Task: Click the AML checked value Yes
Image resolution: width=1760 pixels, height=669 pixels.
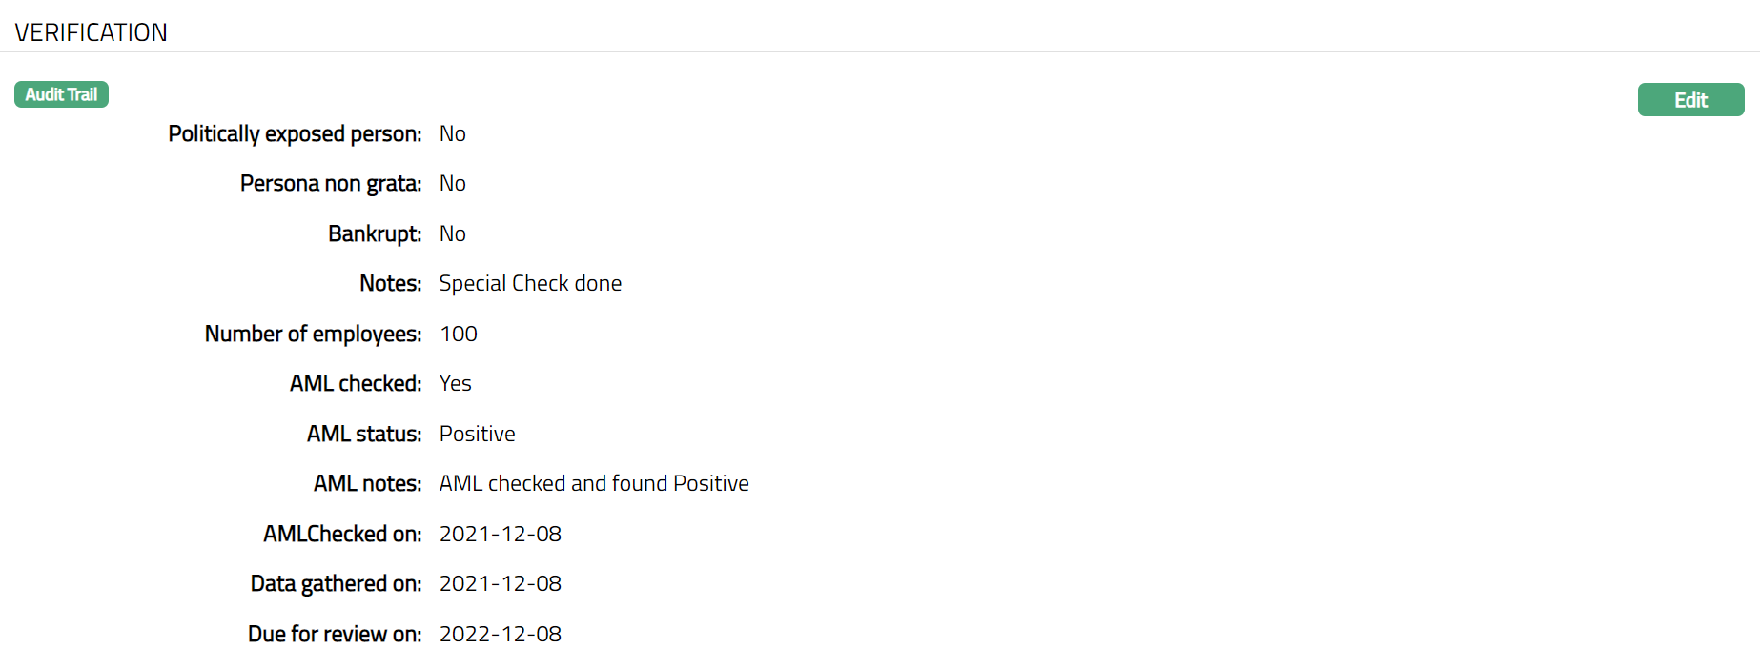Action: (x=455, y=383)
